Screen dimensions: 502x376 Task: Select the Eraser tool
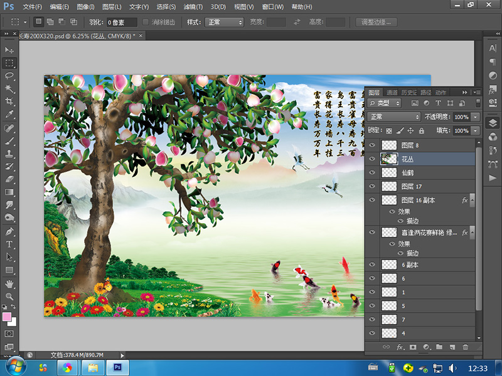9,179
